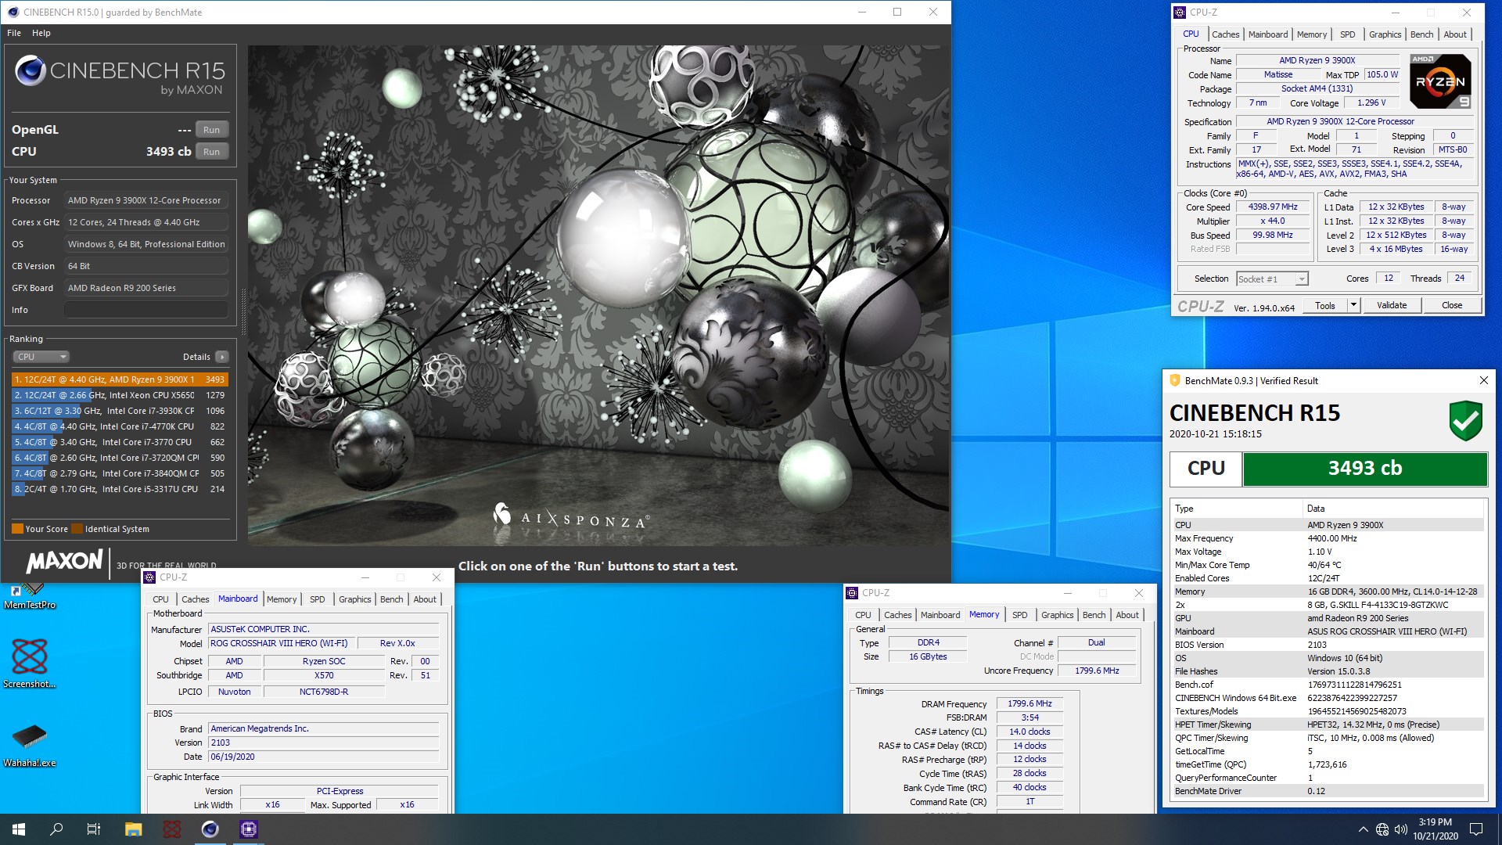Click the BenchMate verified green shield icon
This screenshot has width=1502, height=845.
pyautogui.click(x=1465, y=422)
